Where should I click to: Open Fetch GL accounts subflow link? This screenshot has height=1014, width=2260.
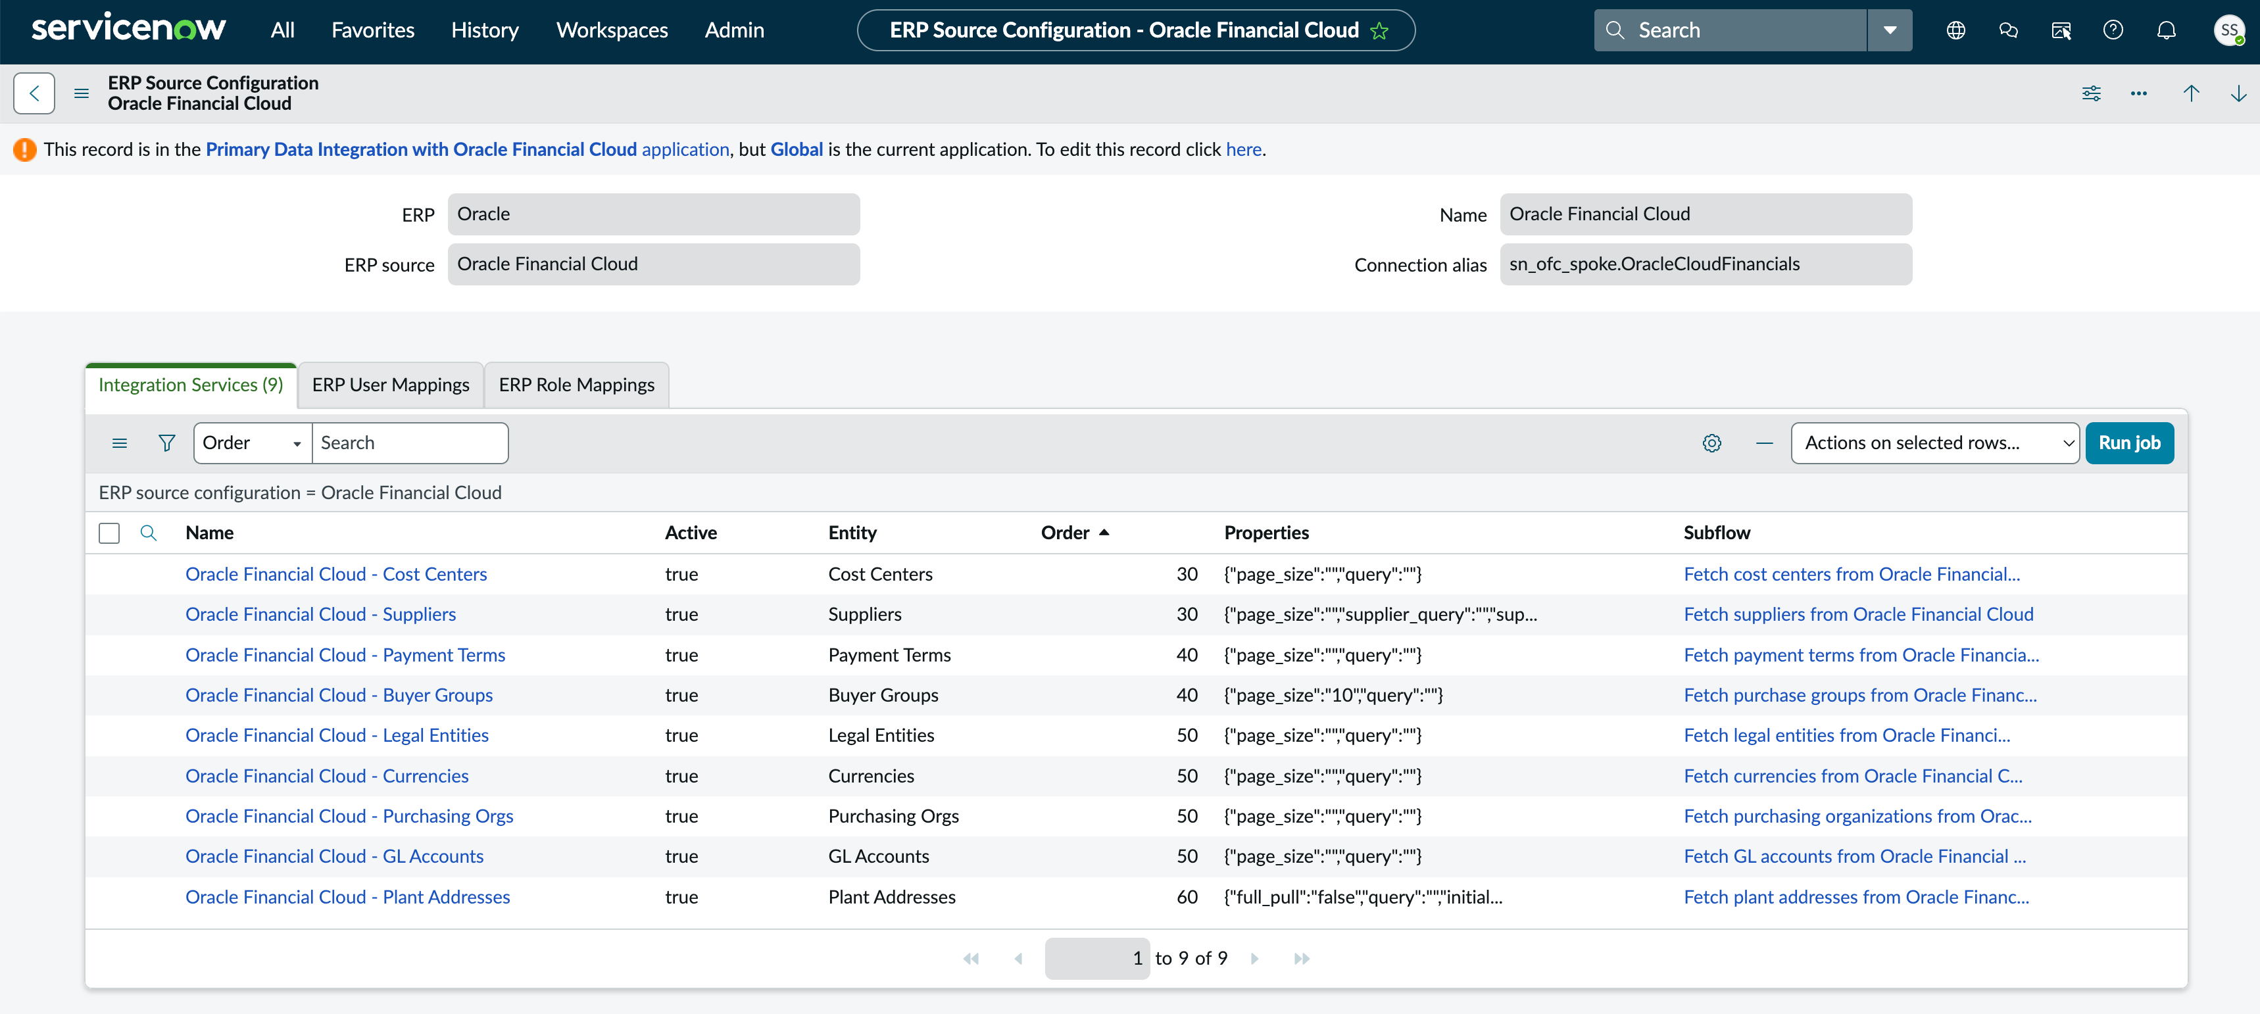pyautogui.click(x=1855, y=856)
